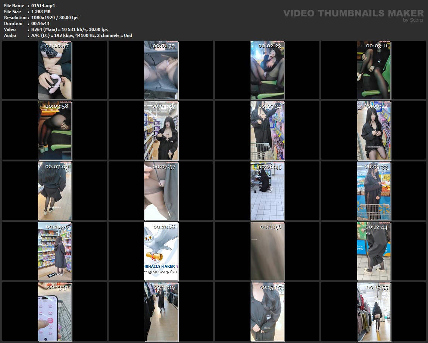Pick the frame stamped 00:05:34
This screenshot has width=428, height=343.
tap(268, 130)
